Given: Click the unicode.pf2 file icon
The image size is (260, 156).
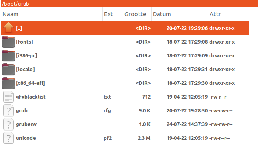Looking at the screenshot, I should coord(9,138).
